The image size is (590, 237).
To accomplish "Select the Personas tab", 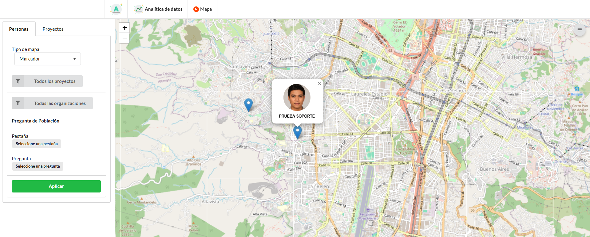I will pyautogui.click(x=19, y=29).
